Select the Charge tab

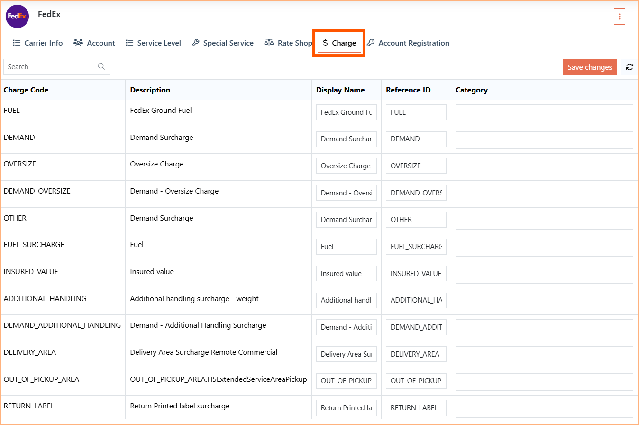coord(339,43)
